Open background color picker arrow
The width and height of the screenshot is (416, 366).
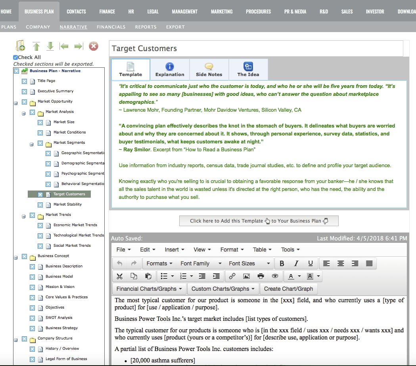point(318,276)
